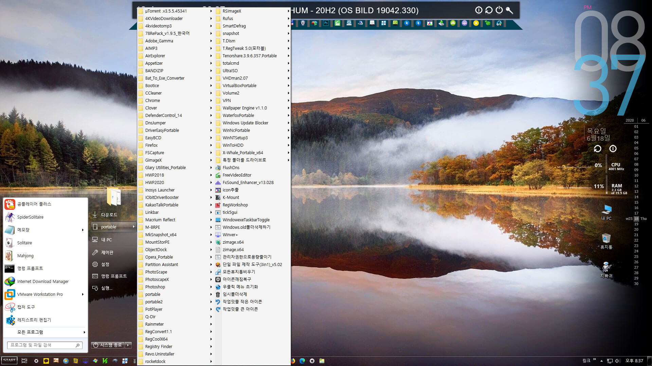This screenshot has width=652, height=366.
Task: Click the Task View icon on the taskbar
Action: (x=24, y=361)
